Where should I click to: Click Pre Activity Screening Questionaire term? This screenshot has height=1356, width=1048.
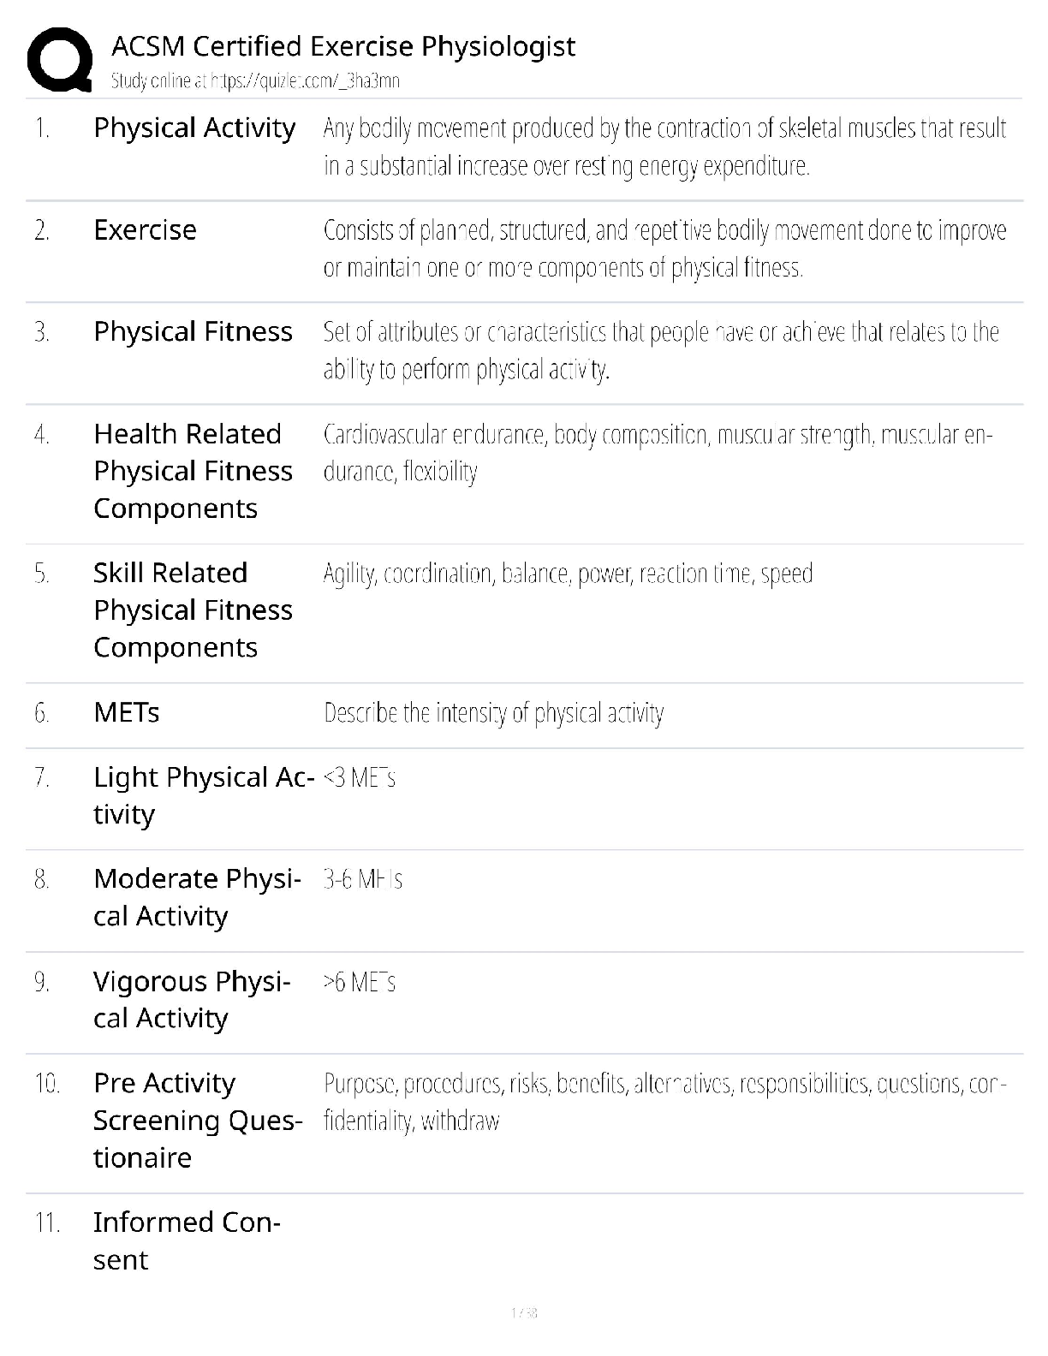point(197,1120)
